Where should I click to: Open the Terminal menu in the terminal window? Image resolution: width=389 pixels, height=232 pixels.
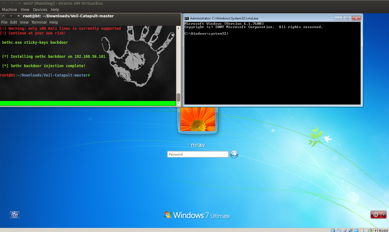(x=39, y=22)
